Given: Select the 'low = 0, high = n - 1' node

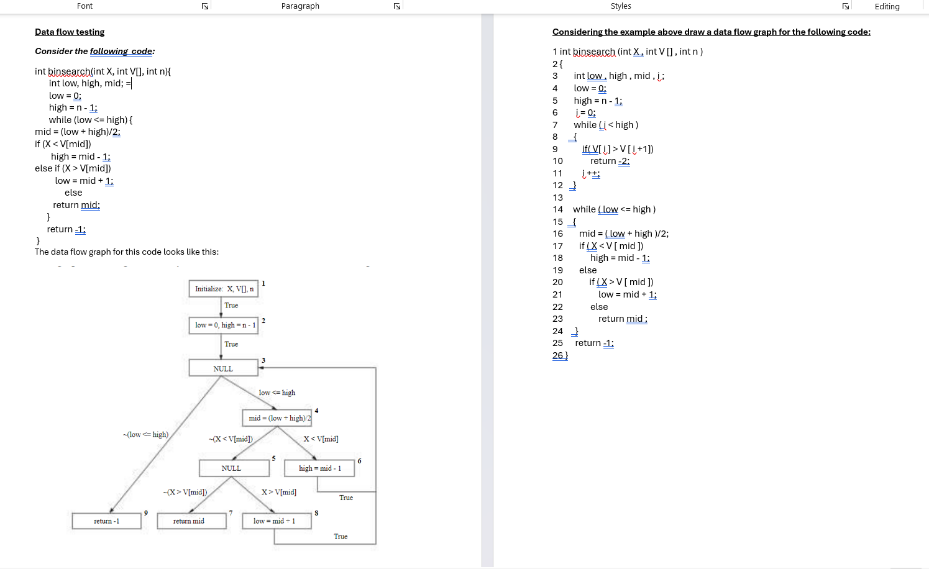Looking at the screenshot, I should [223, 325].
